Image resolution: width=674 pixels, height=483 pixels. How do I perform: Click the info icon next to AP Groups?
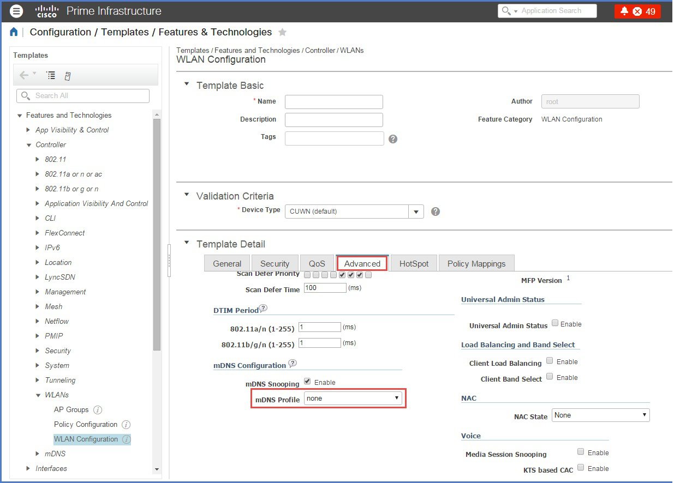[x=97, y=409]
